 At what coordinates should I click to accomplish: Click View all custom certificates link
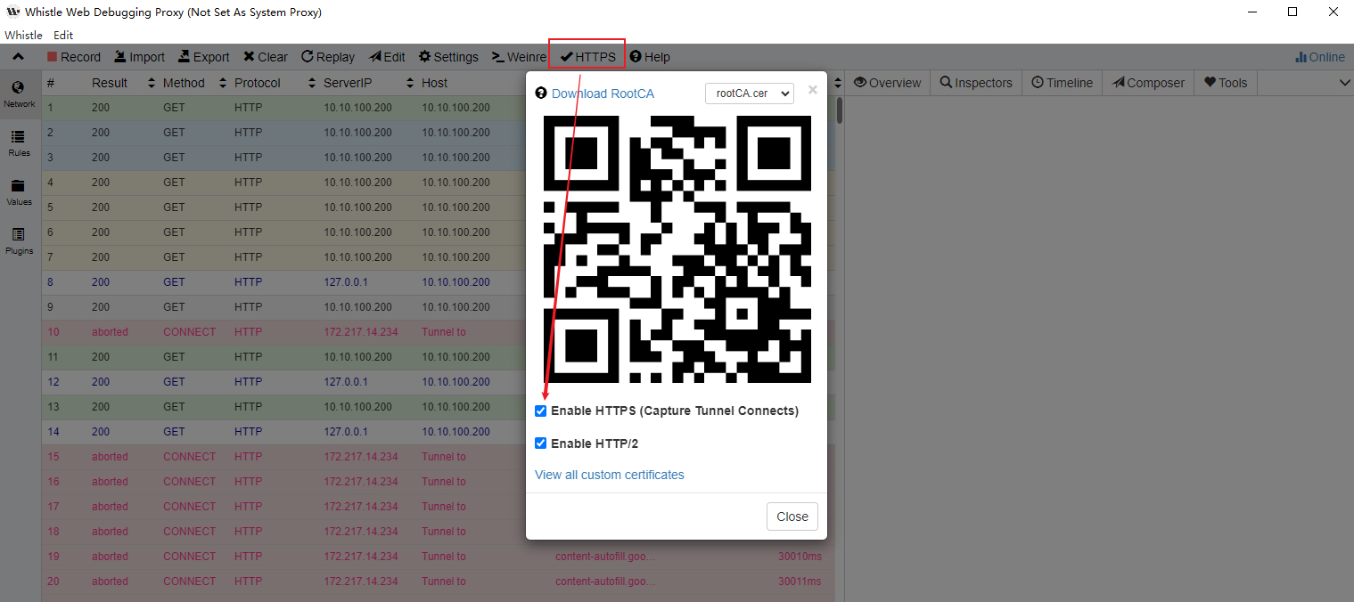610,475
